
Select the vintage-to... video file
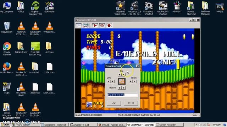[x=49, y=28]
